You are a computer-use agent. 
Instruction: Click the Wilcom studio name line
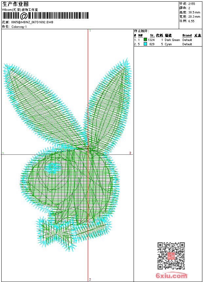pos(20,10)
